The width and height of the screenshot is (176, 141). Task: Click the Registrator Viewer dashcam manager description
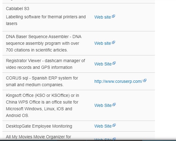click(x=45, y=64)
